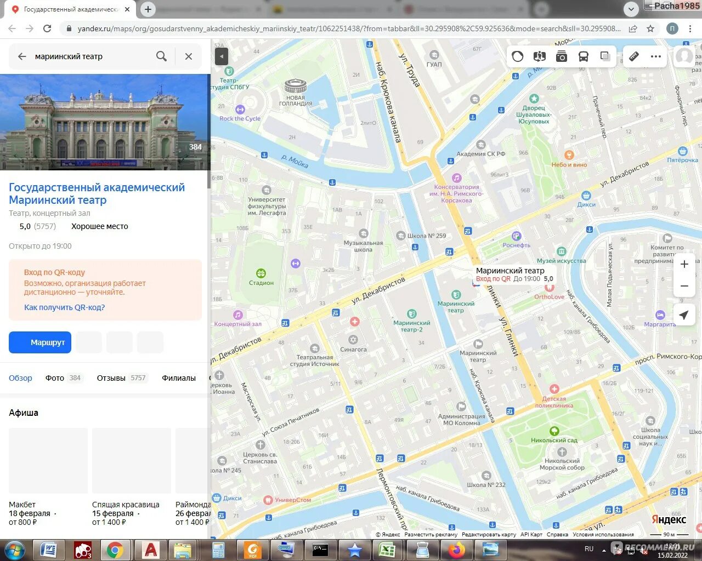This screenshot has width=702, height=561.
Task: Click the Rock the Cycle marker
Action: coord(240,110)
